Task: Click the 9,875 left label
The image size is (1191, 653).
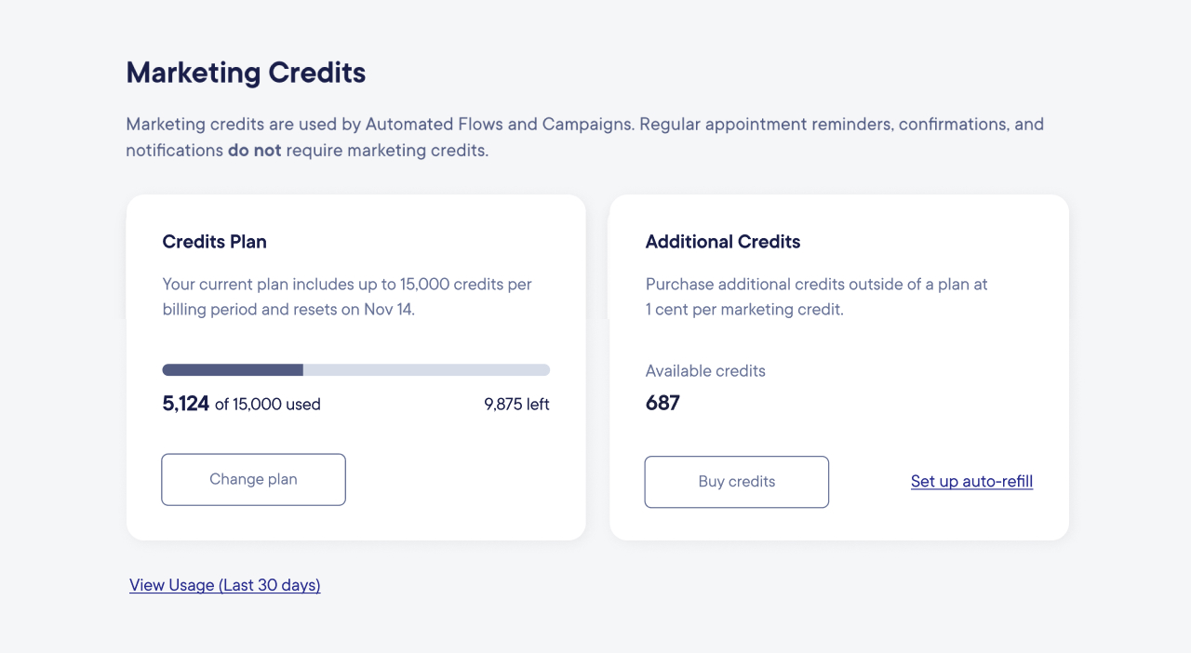Action: (x=516, y=404)
